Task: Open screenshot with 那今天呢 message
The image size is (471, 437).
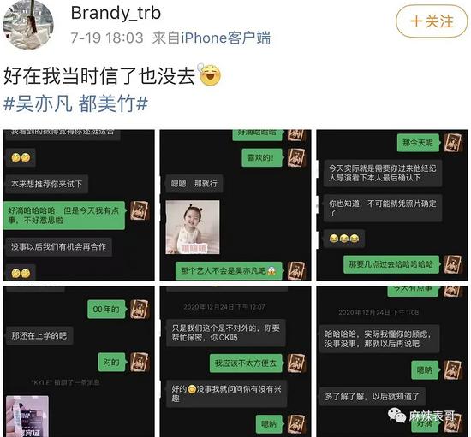Action: tap(392, 205)
